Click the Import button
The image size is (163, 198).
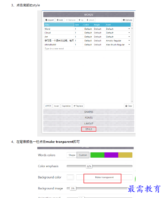tap(49, 20)
